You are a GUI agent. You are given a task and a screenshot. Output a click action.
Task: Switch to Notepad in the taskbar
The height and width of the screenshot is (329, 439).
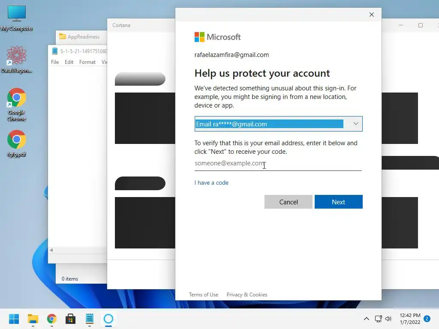coord(90,319)
